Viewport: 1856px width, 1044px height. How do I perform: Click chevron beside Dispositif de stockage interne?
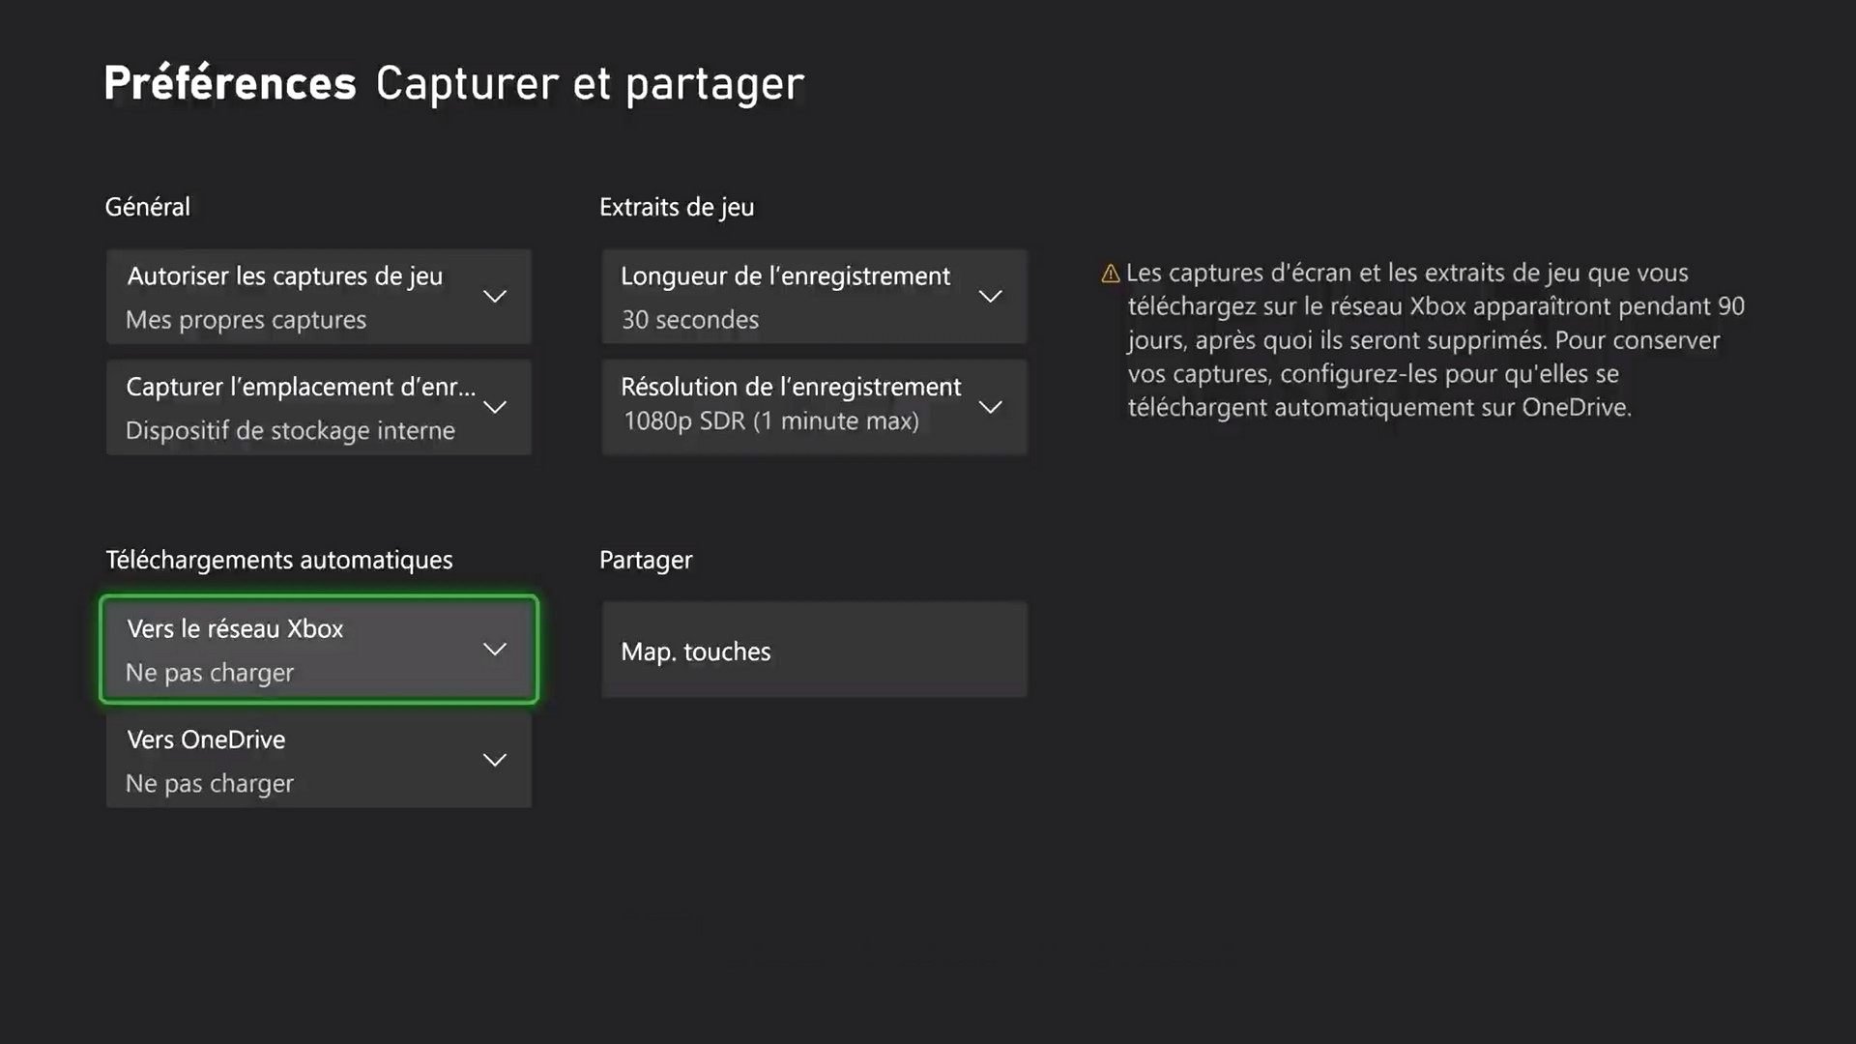[x=494, y=408]
